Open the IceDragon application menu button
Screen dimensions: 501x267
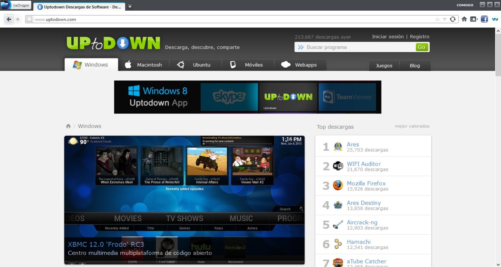click(x=16, y=5)
